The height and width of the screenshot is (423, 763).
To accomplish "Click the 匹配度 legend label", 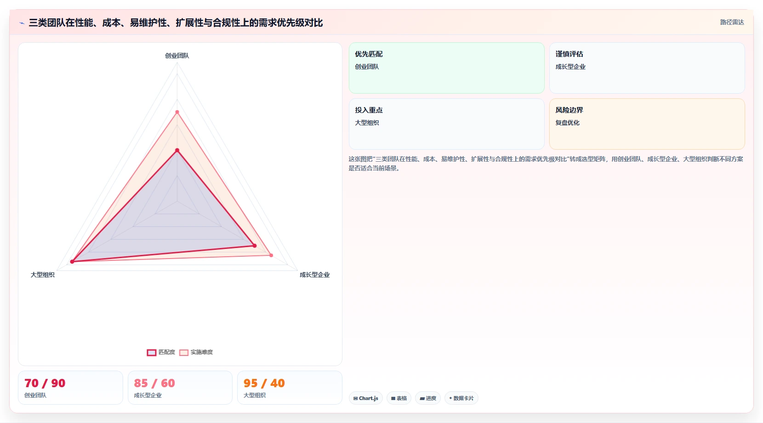I will pos(167,352).
